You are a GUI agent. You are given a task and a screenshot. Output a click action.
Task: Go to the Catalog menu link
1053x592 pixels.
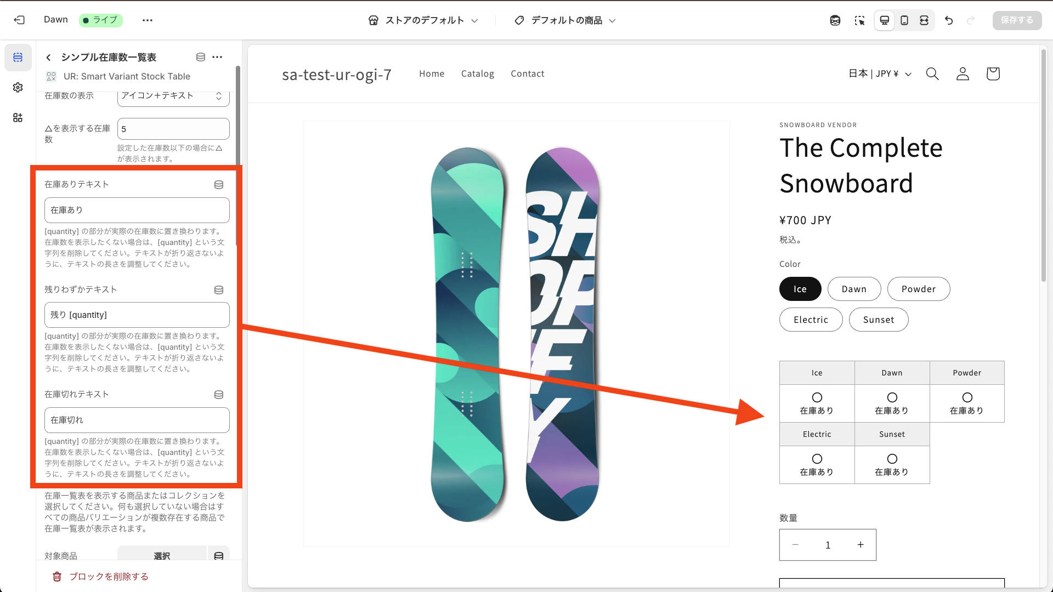point(477,73)
